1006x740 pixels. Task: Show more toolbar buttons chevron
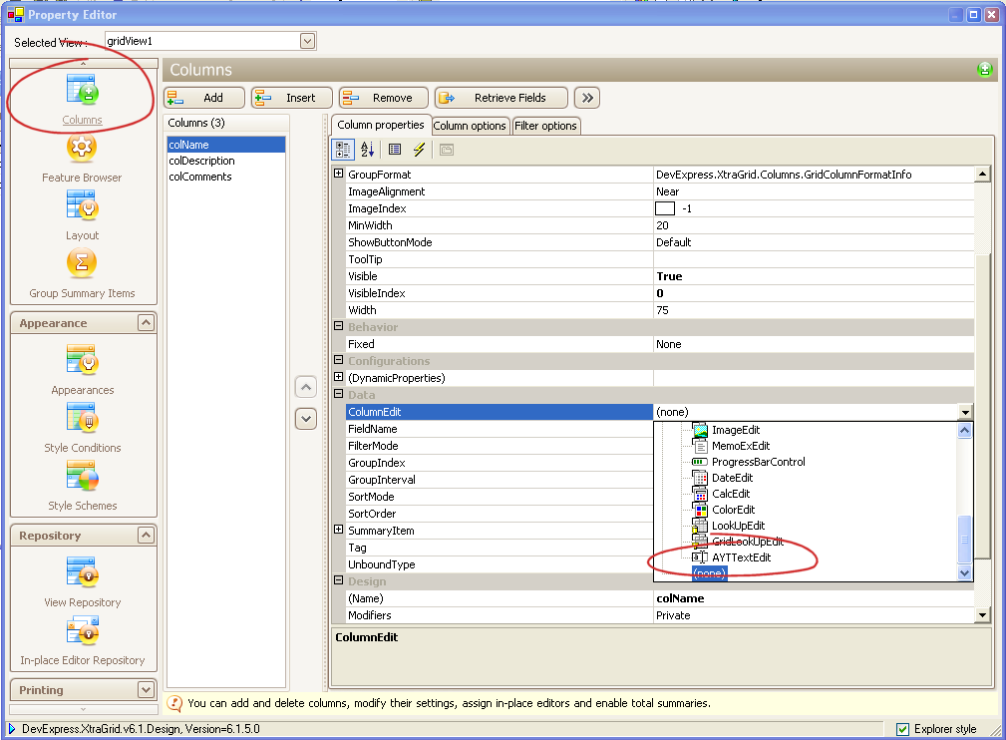587,98
